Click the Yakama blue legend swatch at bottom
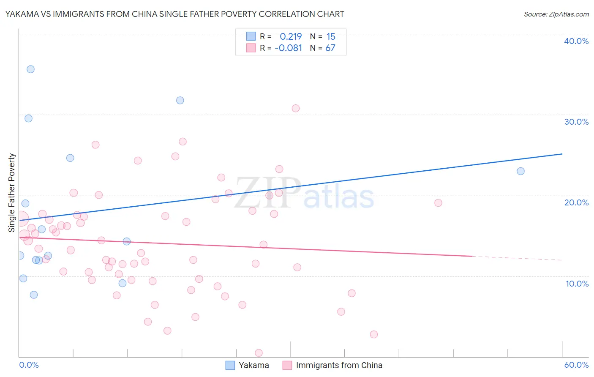Image resolution: width=594 pixels, height=377 pixels. (230, 365)
